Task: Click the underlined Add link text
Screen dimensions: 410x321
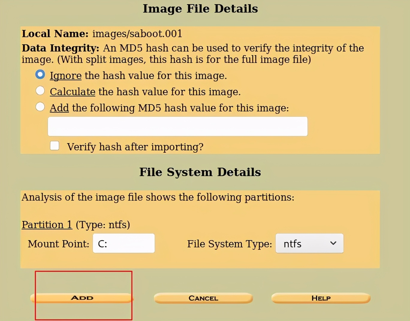Action: click(59, 108)
